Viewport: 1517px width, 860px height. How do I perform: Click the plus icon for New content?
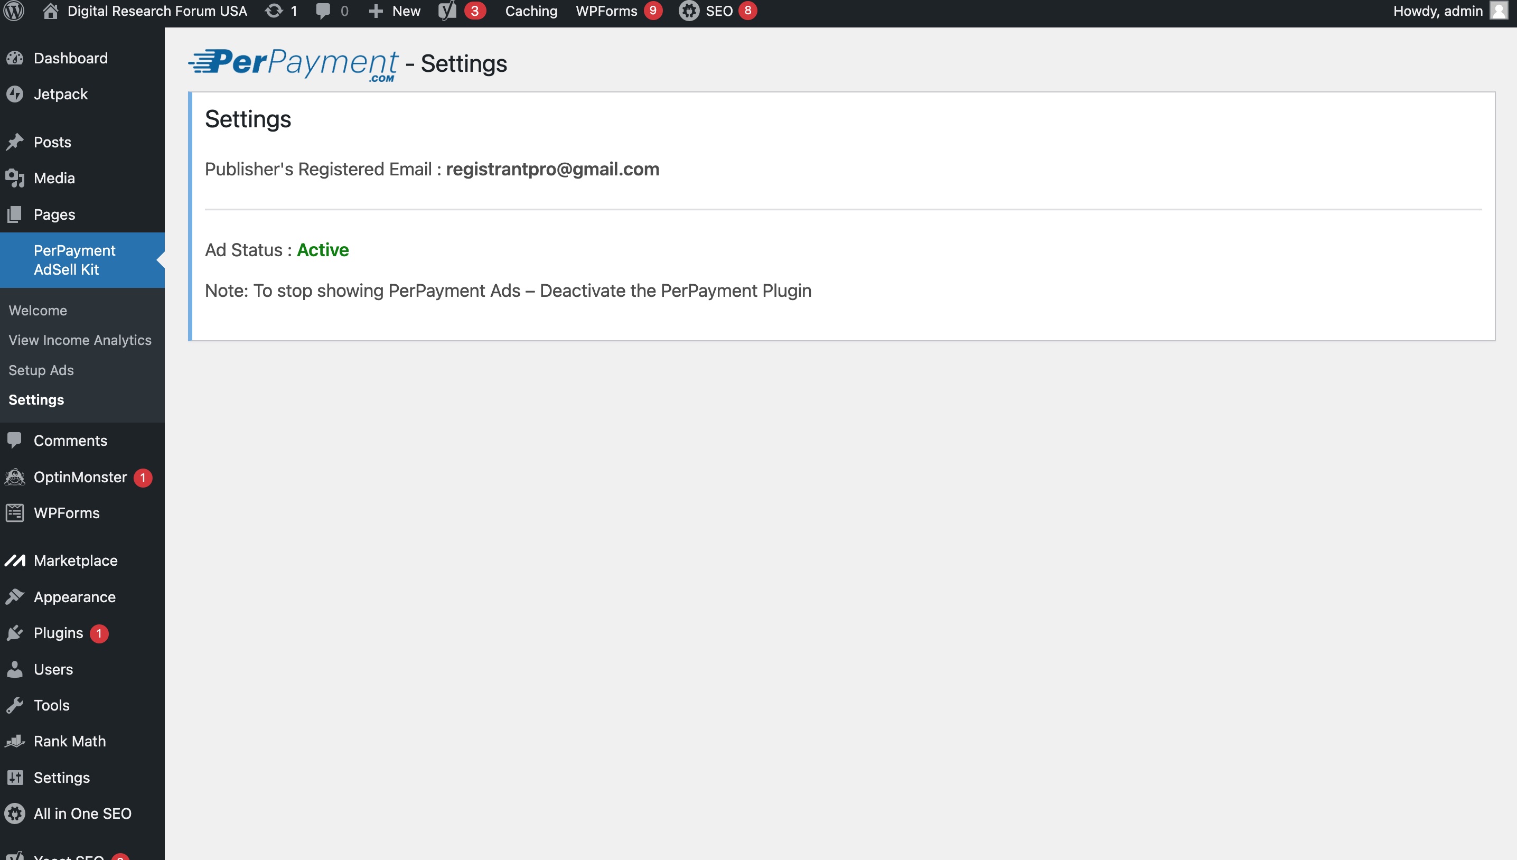[x=376, y=11]
